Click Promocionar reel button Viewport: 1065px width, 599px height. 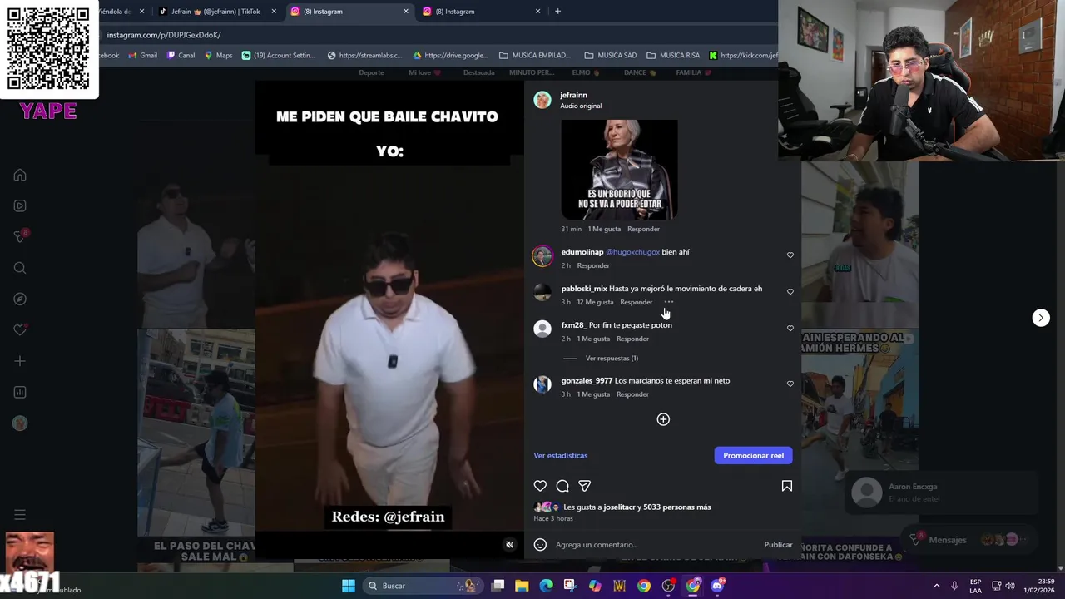pyautogui.click(x=753, y=455)
